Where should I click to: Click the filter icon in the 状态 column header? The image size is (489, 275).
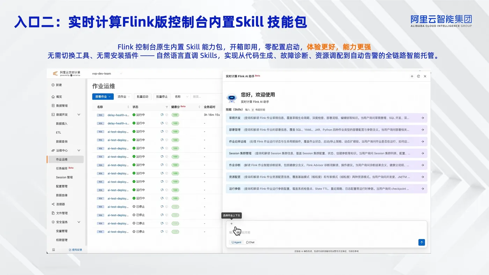(x=167, y=107)
